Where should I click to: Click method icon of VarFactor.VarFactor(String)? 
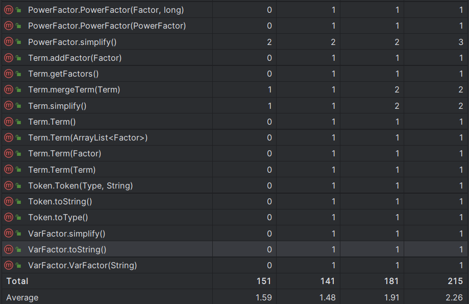[x=9, y=265]
